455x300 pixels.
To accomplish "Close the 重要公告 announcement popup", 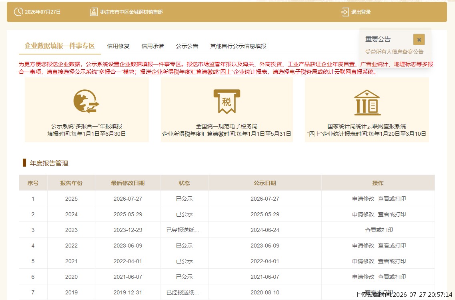I will point(419,40).
